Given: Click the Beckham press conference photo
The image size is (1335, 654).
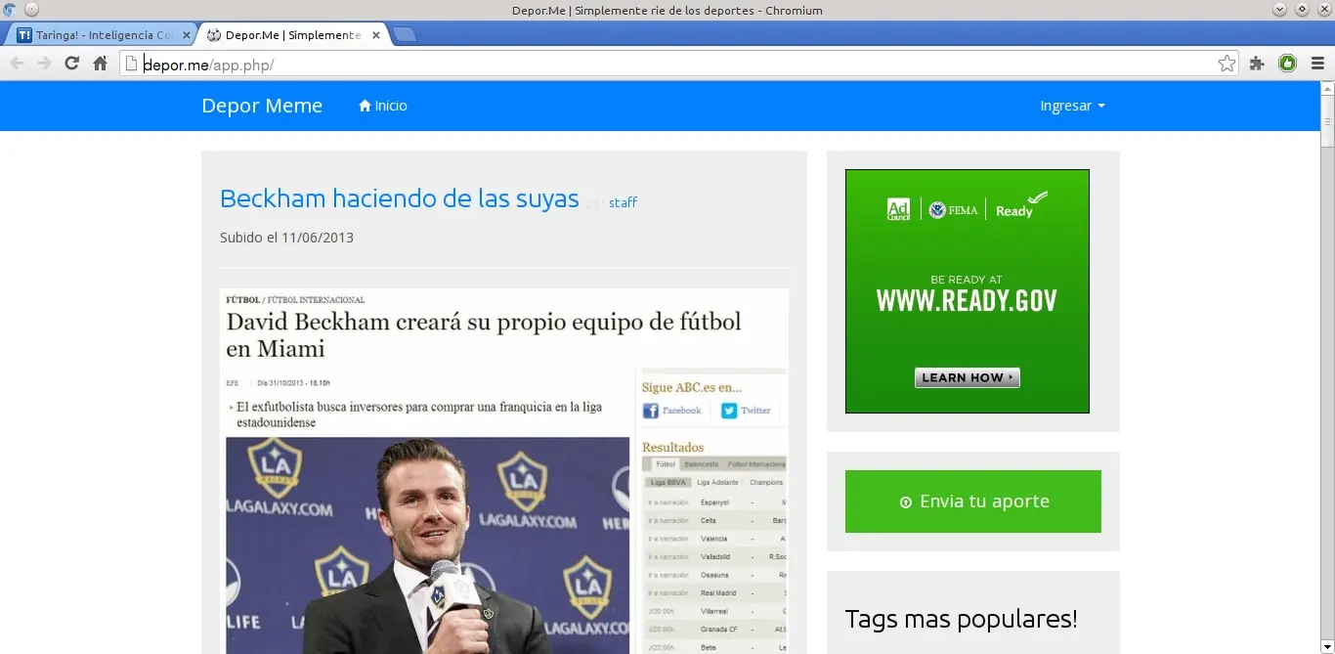Looking at the screenshot, I should click(x=428, y=545).
